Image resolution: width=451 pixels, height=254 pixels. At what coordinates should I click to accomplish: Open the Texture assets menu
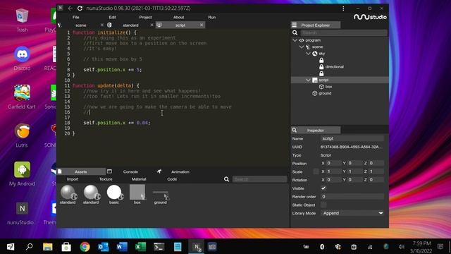click(x=106, y=179)
